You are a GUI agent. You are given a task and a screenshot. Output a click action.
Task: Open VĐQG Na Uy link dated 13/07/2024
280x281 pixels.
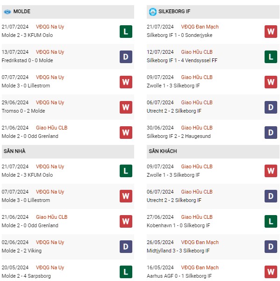coord(50,52)
